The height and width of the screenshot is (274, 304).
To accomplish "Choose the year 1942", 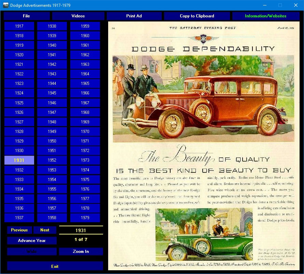I will click(x=52, y=64).
